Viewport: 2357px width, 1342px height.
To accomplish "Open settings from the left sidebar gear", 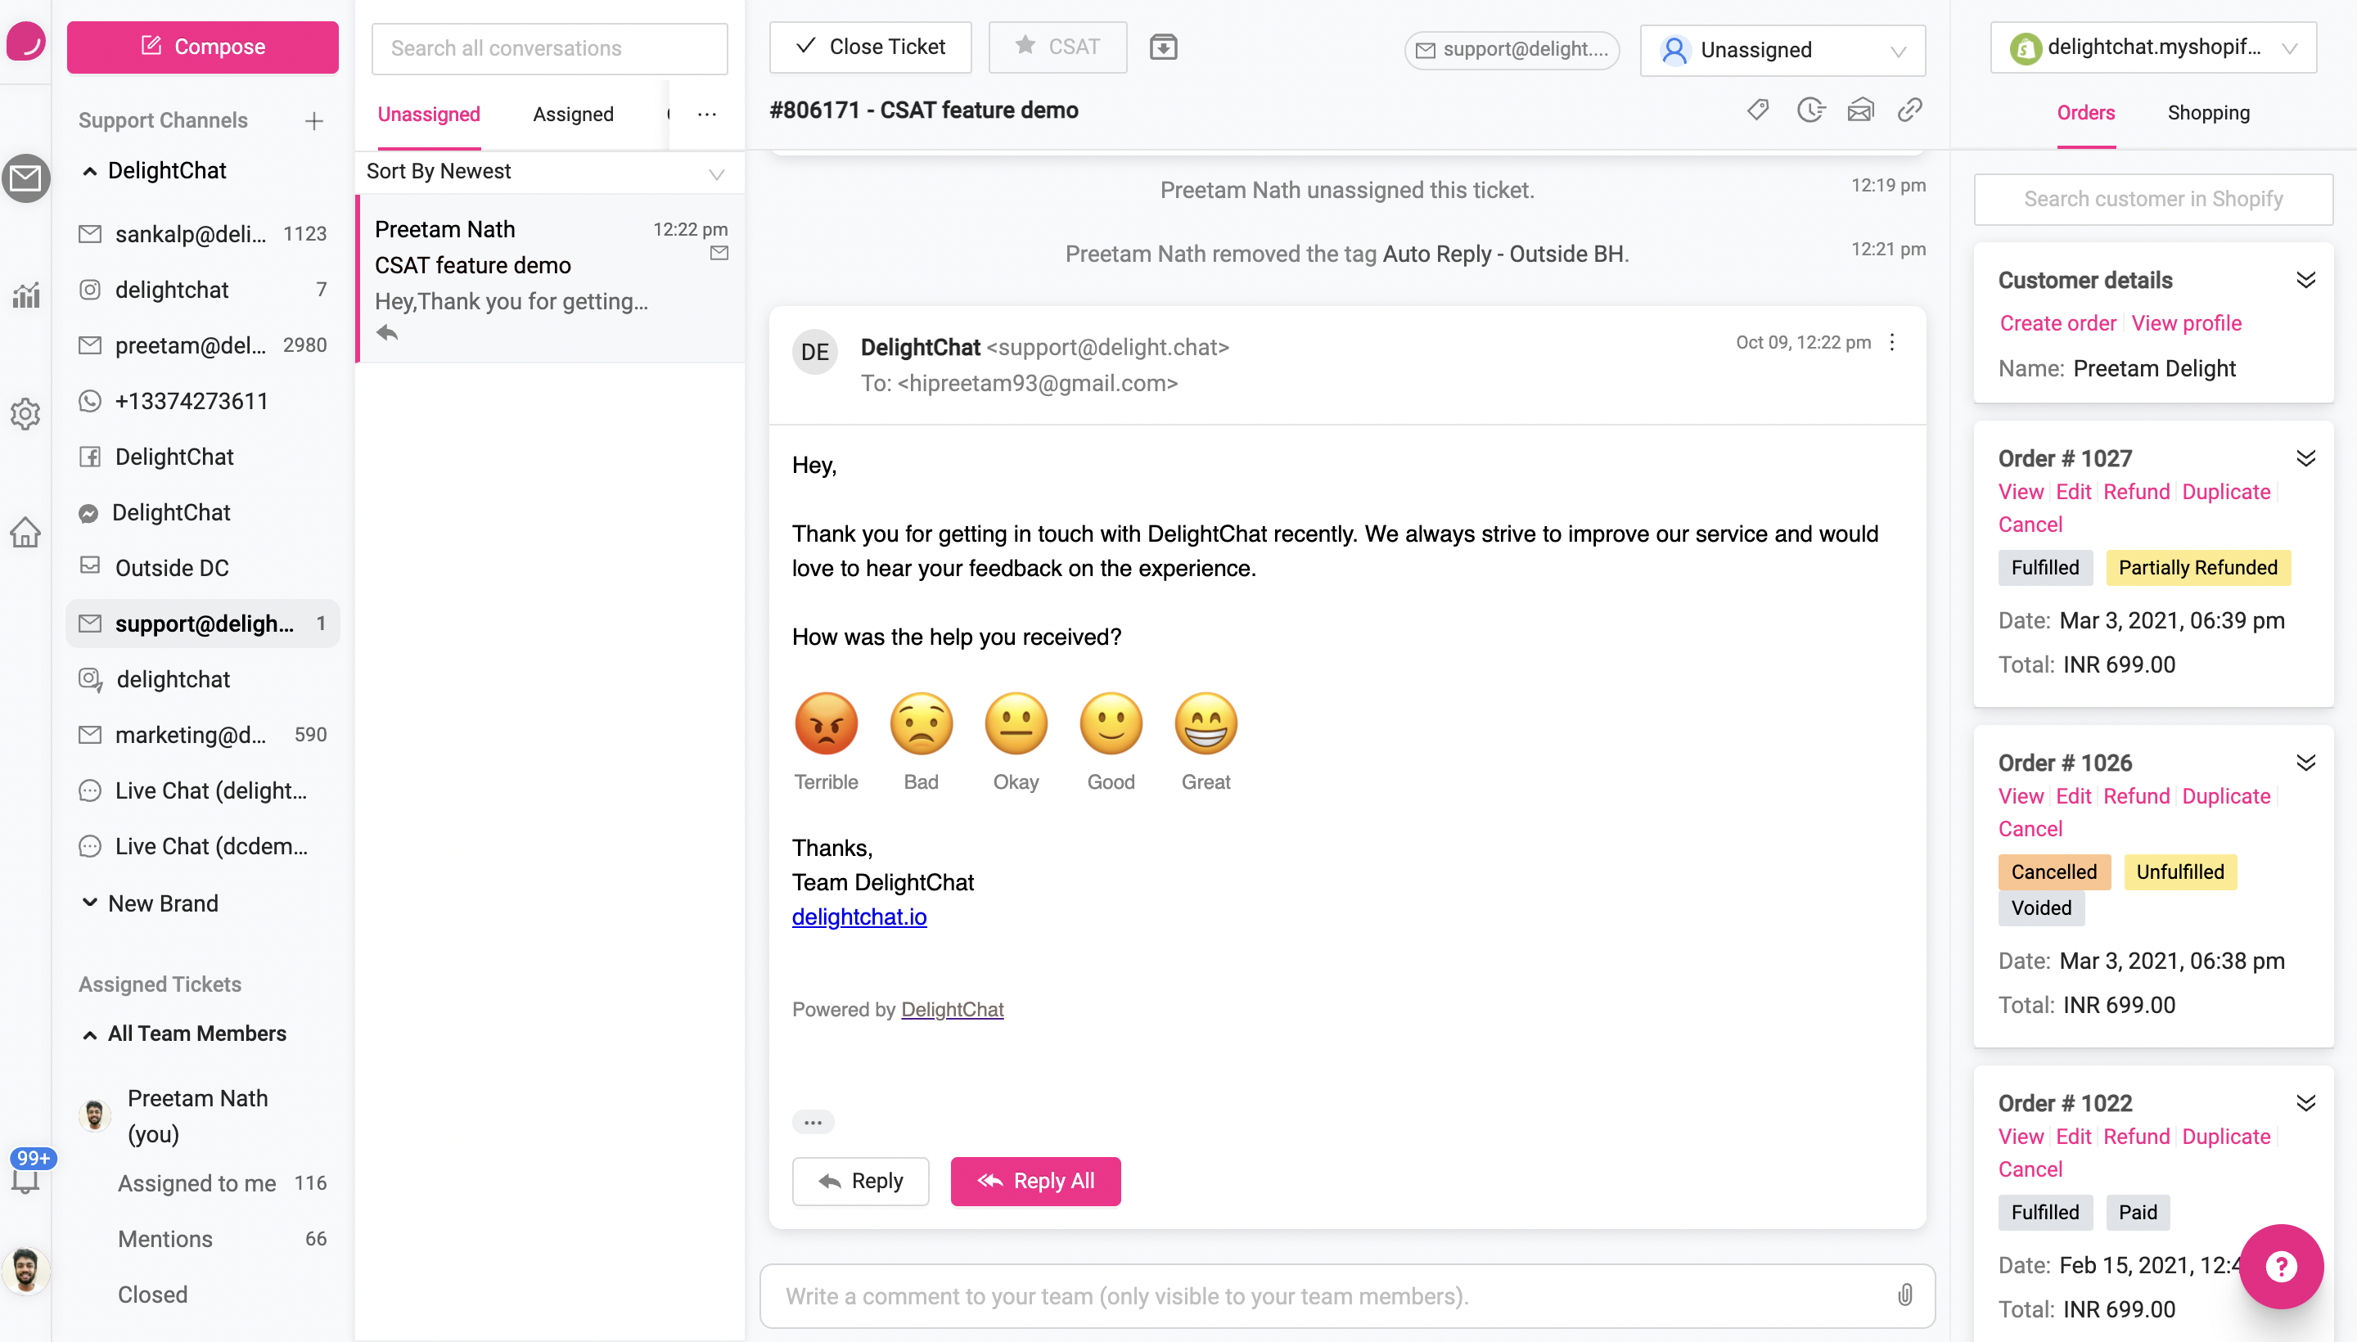I will tap(25, 414).
